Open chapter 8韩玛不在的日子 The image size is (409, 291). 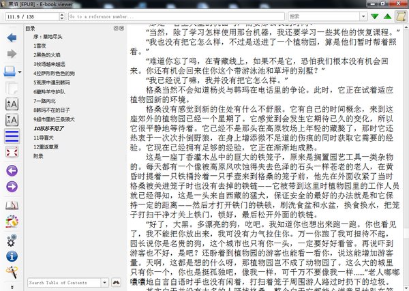(x=51, y=110)
